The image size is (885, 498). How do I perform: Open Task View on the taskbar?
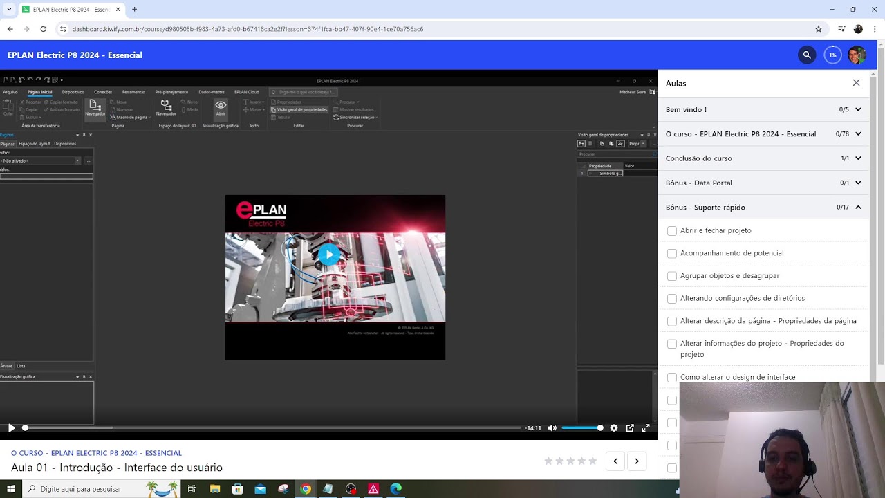pos(192,489)
